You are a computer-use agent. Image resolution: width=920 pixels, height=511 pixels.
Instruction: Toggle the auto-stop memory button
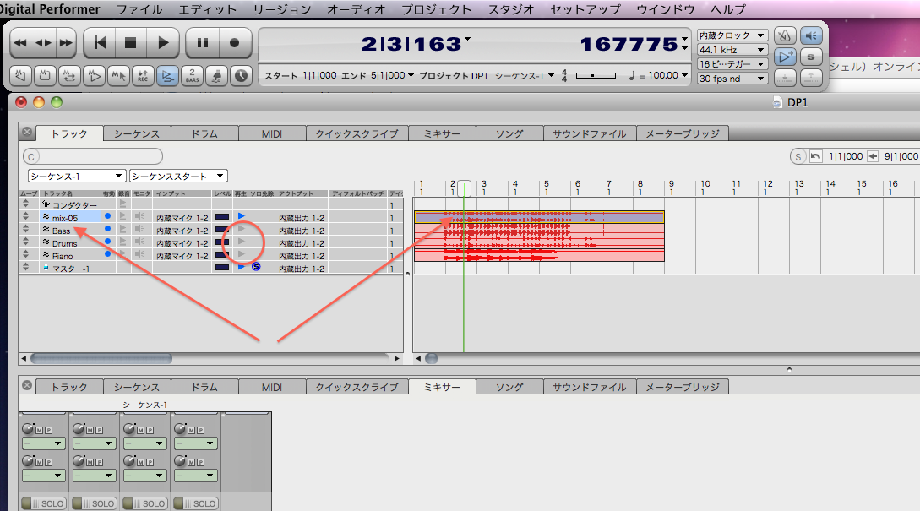click(x=45, y=76)
